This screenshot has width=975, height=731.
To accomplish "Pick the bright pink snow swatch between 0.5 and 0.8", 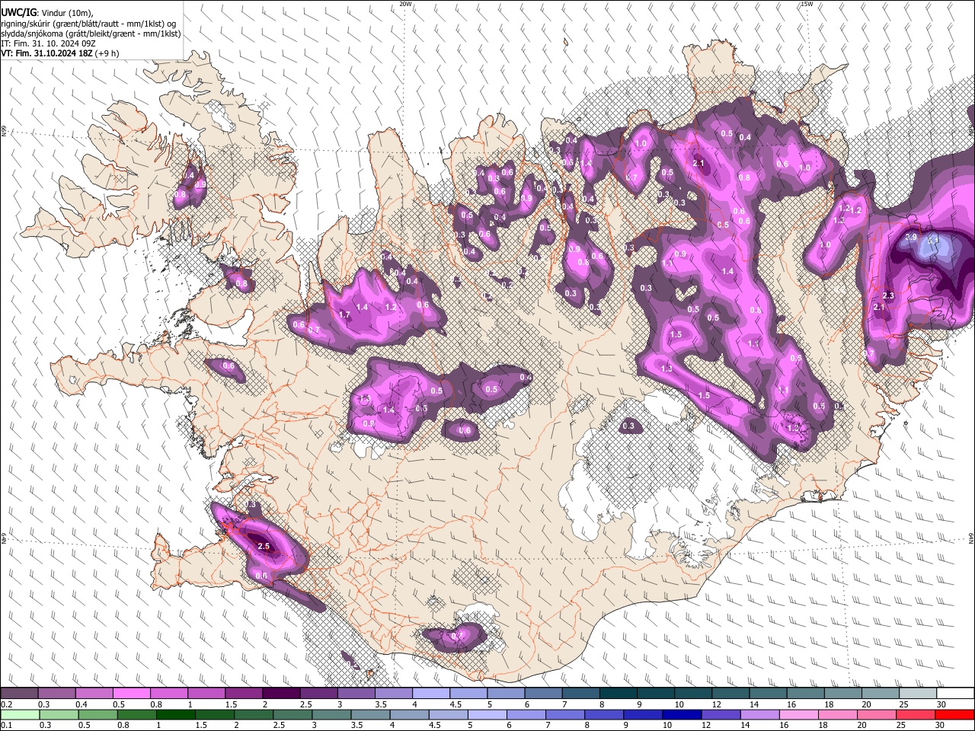I will tap(131, 694).
